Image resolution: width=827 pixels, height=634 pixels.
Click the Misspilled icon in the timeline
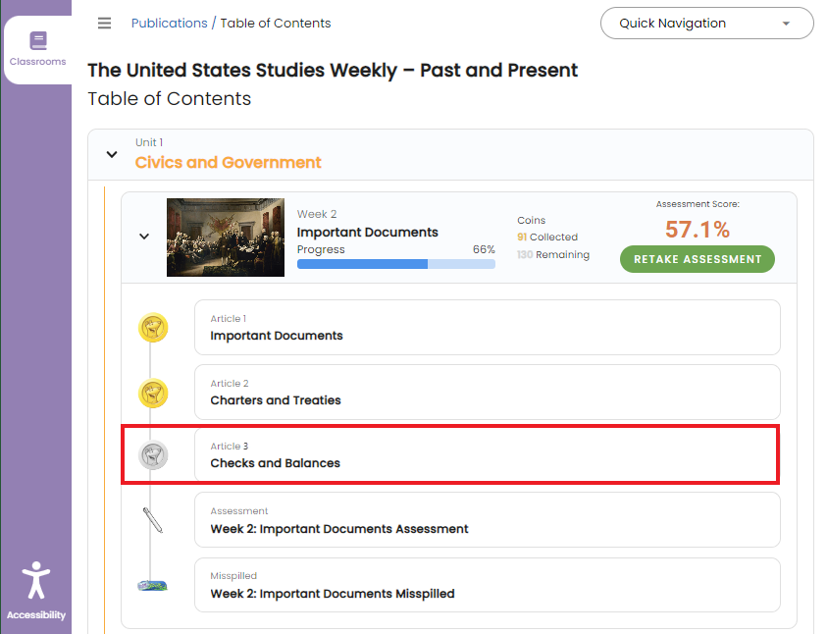[152, 585]
